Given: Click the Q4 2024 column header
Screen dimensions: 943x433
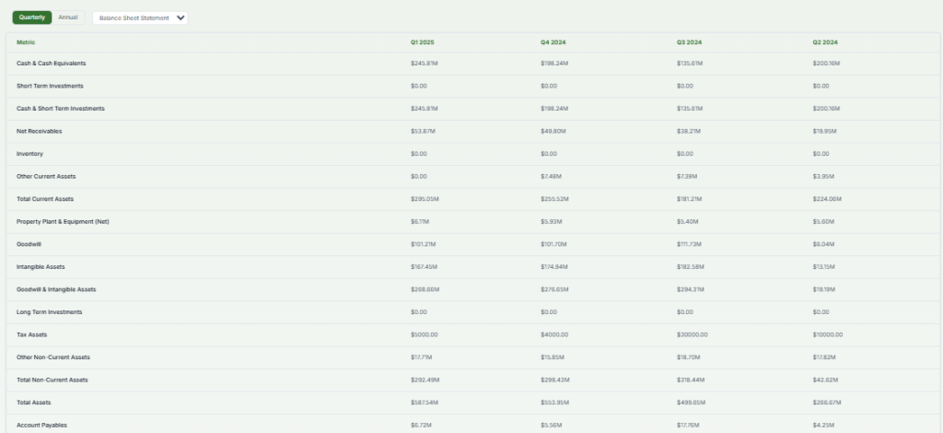Looking at the screenshot, I should (x=553, y=42).
